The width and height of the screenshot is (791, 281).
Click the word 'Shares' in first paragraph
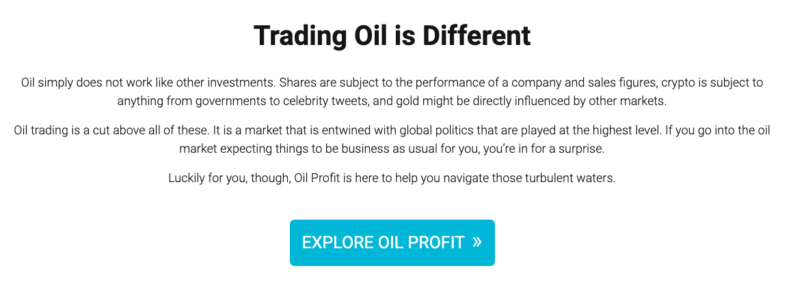coord(295,82)
